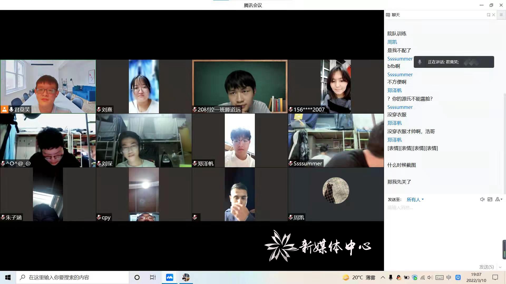Image resolution: width=506 pixels, height=284 pixels.
Task: Click the send image icon in chat
Action: click(x=490, y=199)
